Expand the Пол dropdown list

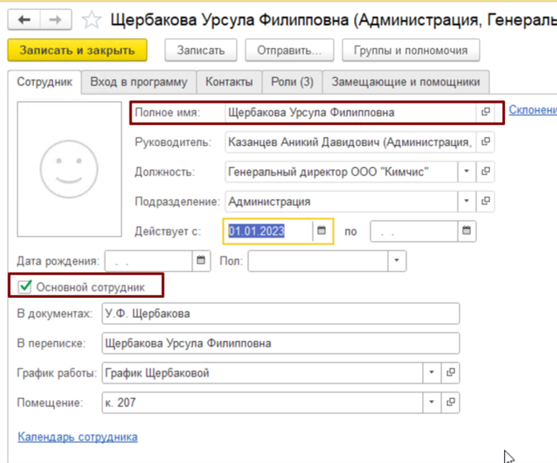396,261
